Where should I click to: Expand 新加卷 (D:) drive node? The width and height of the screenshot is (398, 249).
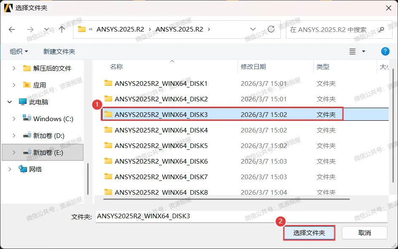pos(14,135)
